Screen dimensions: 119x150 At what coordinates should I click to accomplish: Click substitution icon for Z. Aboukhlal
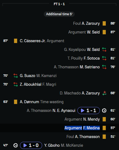tap(16, 84)
